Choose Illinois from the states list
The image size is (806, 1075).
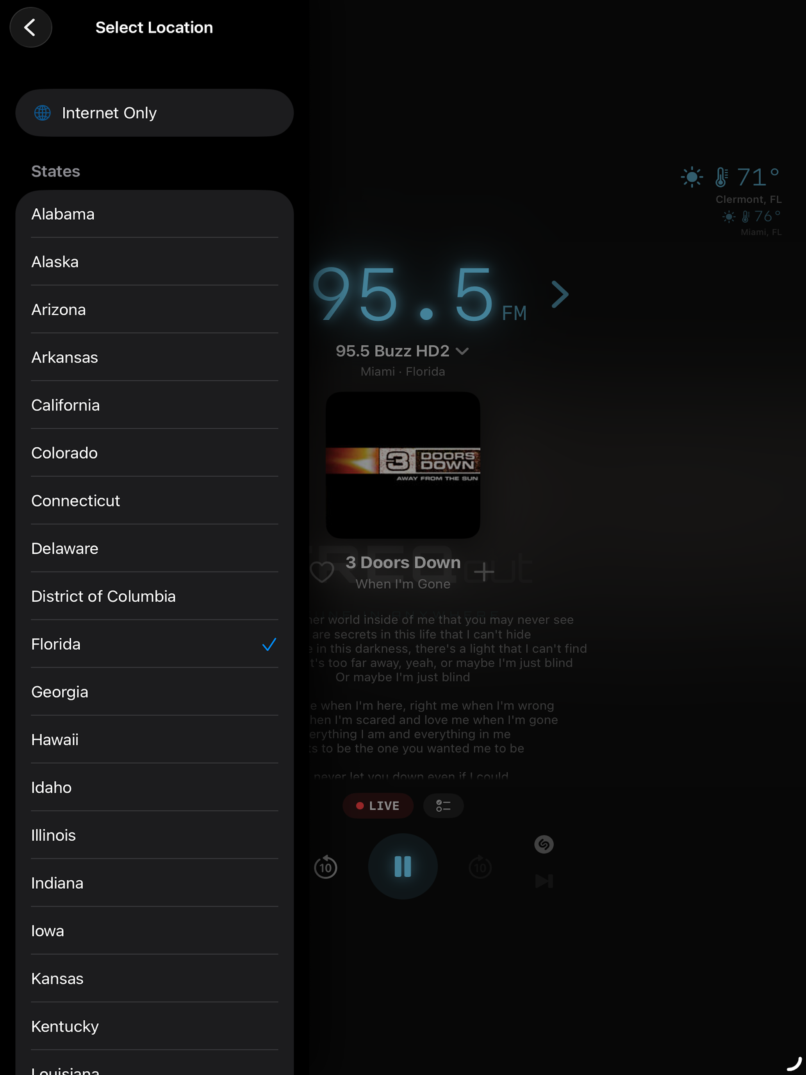(x=155, y=836)
